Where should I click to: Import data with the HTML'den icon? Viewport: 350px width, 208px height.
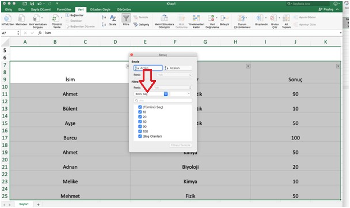coord(8,18)
